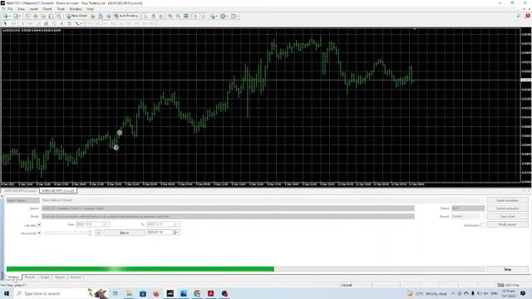Select the Trendline drawing tool
This screenshot has height=299, width=532.
[38, 24]
